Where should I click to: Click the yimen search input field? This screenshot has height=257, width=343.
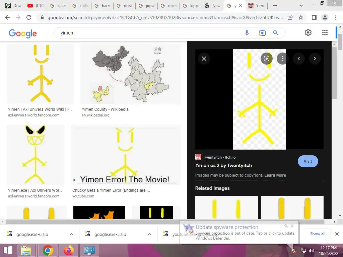(x=151, y=33)
